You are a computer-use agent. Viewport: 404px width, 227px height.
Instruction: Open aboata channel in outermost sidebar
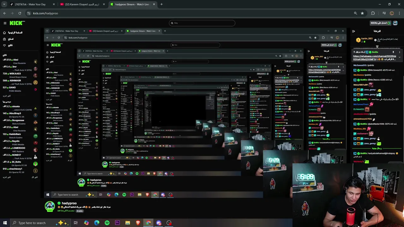coord(20,108)
